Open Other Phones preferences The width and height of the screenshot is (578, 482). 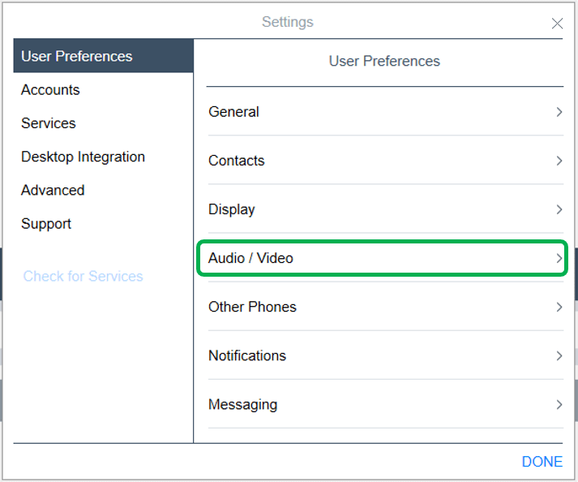(x=253, y=307)
